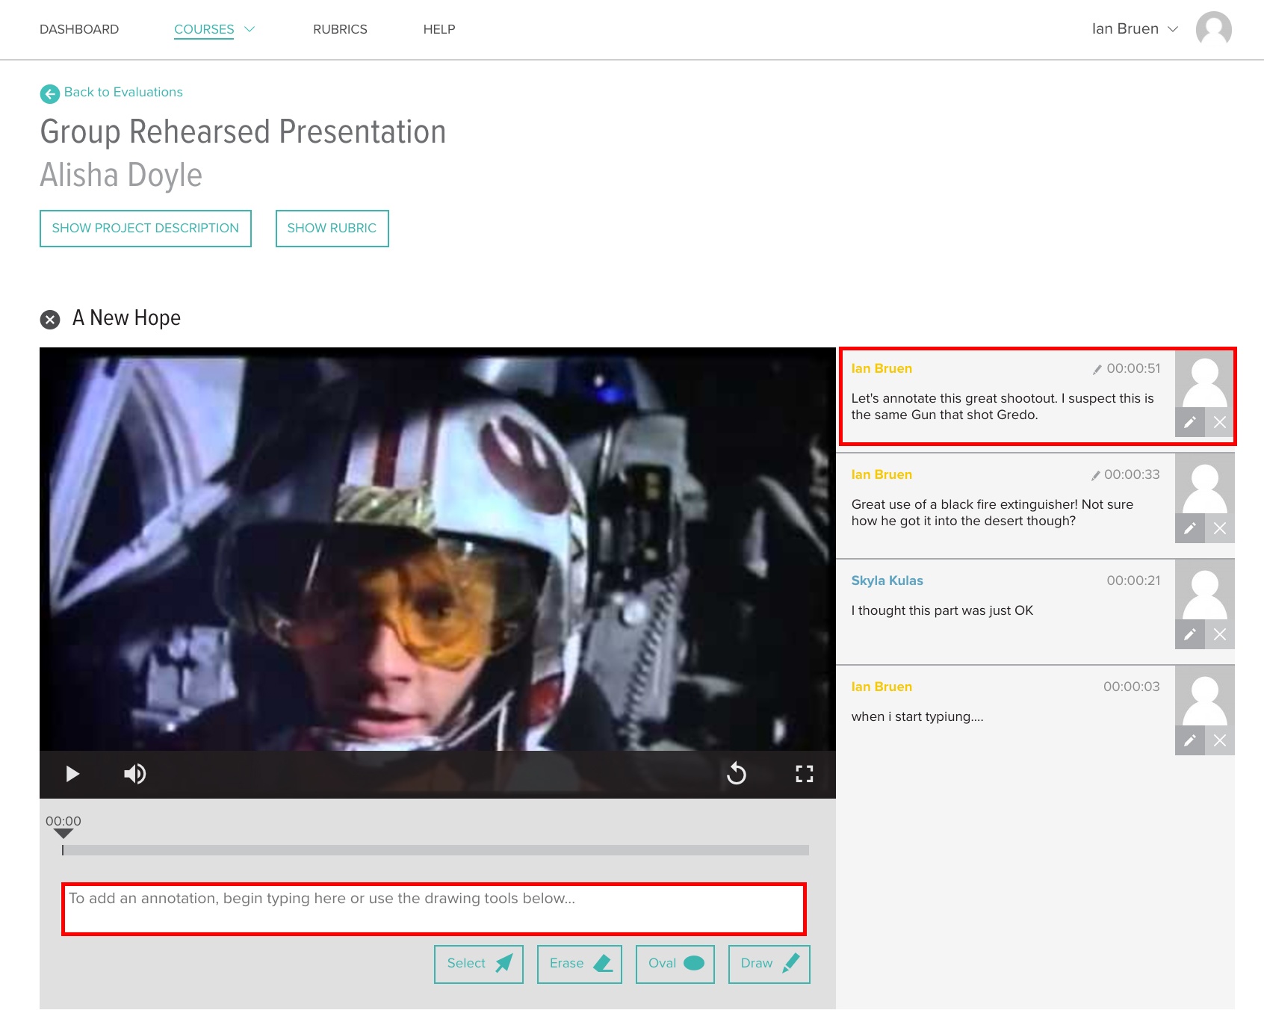Choose the Erase drawing tool
Image resolution: width=1264 pixels, height=1019 pixels.
click(x=580, y=964)
